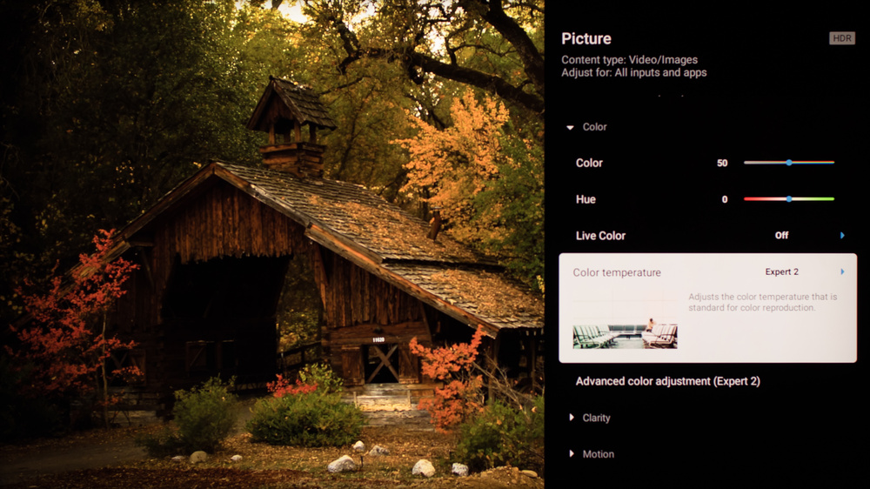Click the HDR badge icon
Viewport: 870px width, 489px height.
[841, 38]
